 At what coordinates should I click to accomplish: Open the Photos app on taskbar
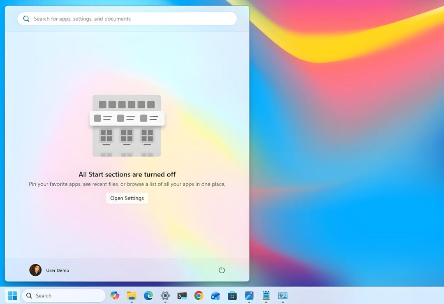[x=249, y=295]
